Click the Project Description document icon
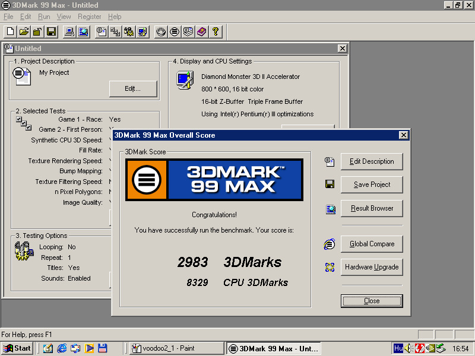Image resolution: width=475 pixels, height=356 pixels. pyautogui.click(x=21, y=76)
